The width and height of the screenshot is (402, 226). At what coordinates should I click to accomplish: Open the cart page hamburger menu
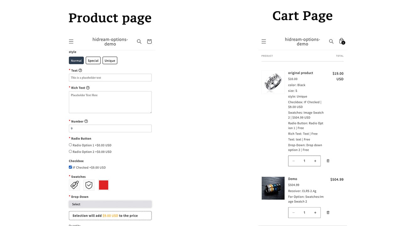263,41
